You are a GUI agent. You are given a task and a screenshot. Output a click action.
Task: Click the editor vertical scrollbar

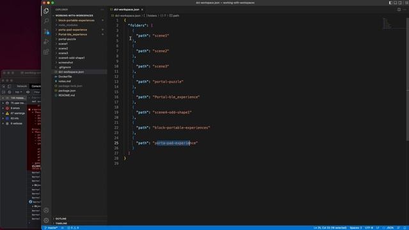pos(408,79)
